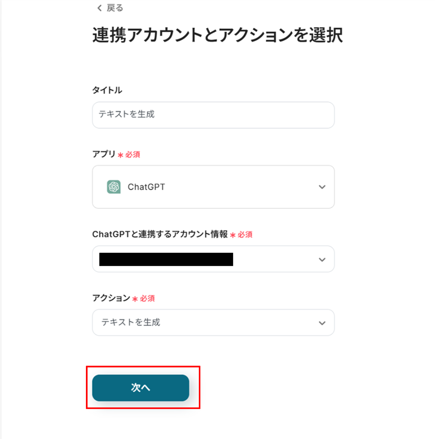Click the ChatGPTと連携するアカウント情報 label
Viewport: 435px width, 439px height.
[160, 234]
